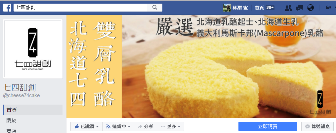Image resolution: width=336 pixels, height=133 pixels.
Task: Select 關於 in the page sidebar
Action: pyautogui.click(x=33, y=120)
